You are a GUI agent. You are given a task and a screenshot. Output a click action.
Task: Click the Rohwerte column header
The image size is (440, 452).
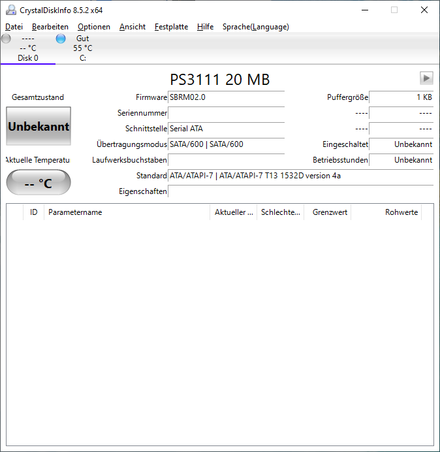386,212
